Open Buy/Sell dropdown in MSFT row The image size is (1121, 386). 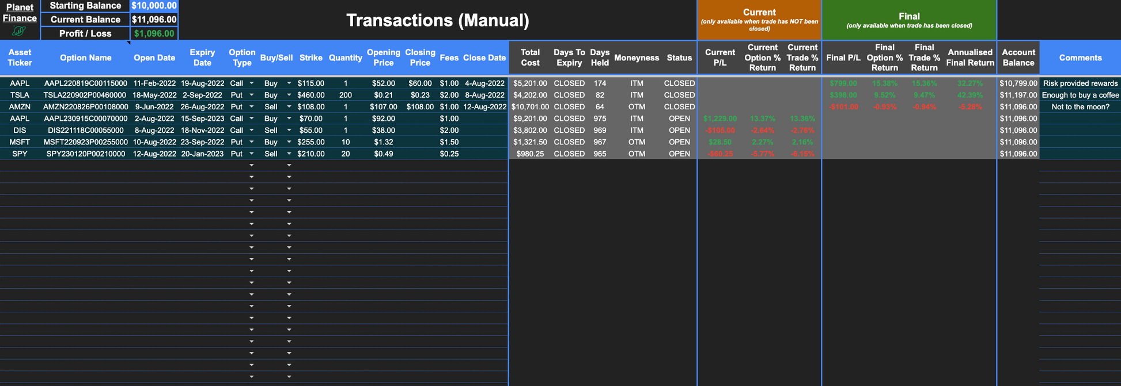(289, 142)
